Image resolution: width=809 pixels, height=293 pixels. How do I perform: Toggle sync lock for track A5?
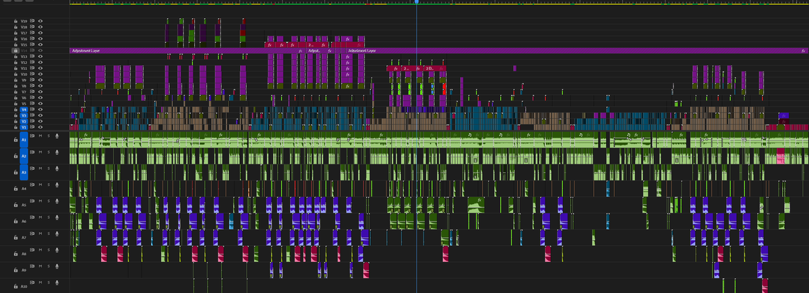click(x=32, y=201)
